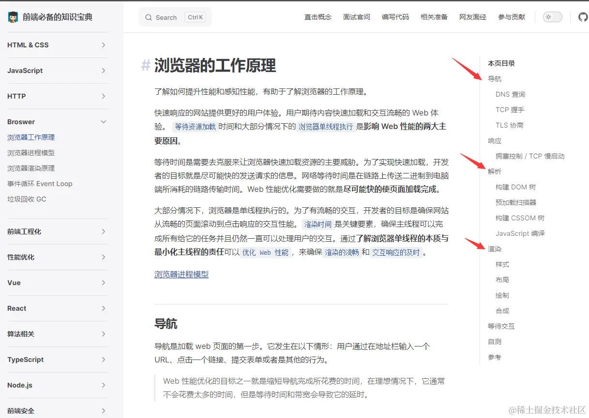The height and width of the screenshot is (418, 589).
Task: Expand the 前端工程化 sidebar section
Action: pos(58,231)
